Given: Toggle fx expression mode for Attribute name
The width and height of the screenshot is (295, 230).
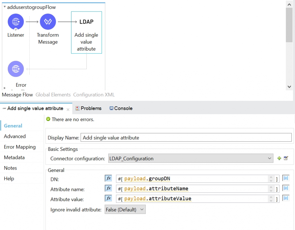Looking at the screenshot, I should [109, 188].
